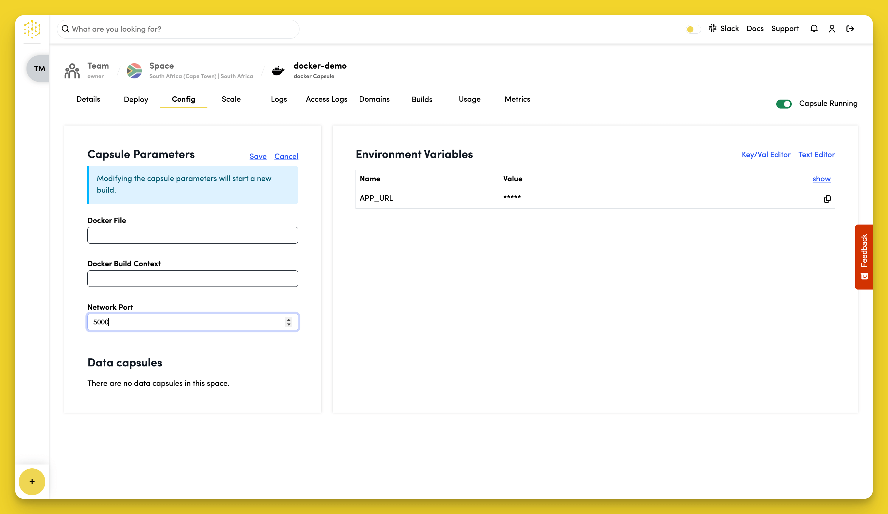The width and height of the screenshot is (888, 514).
Task: Increment the Network Port stepper
Action: 288,319
